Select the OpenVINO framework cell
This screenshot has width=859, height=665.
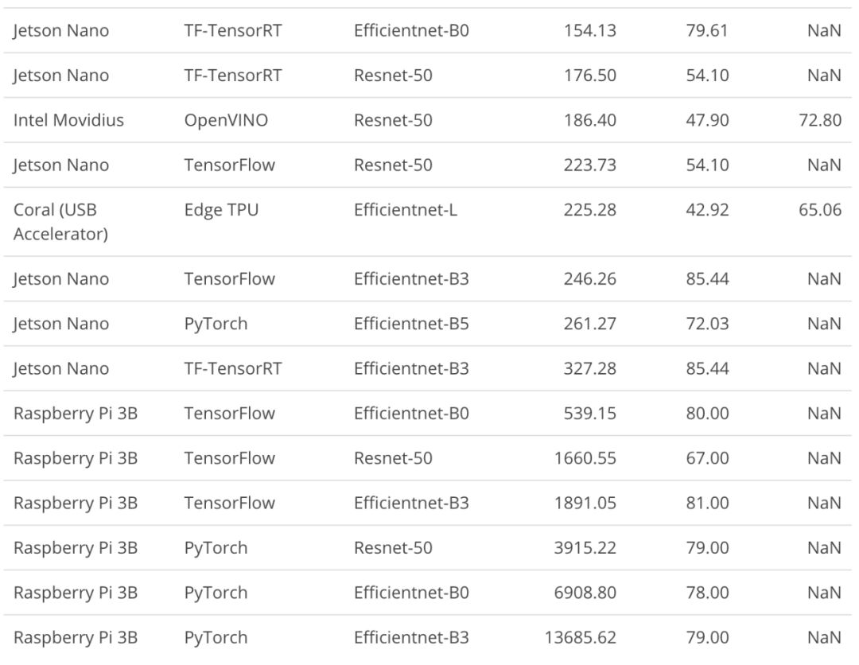point(226,120)
